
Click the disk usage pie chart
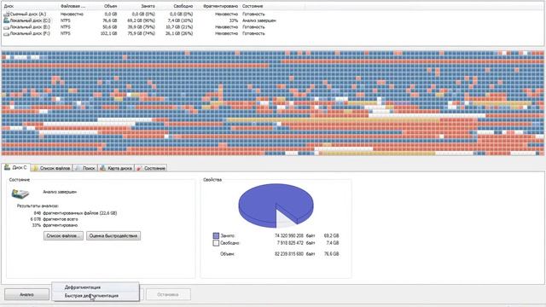276,206
